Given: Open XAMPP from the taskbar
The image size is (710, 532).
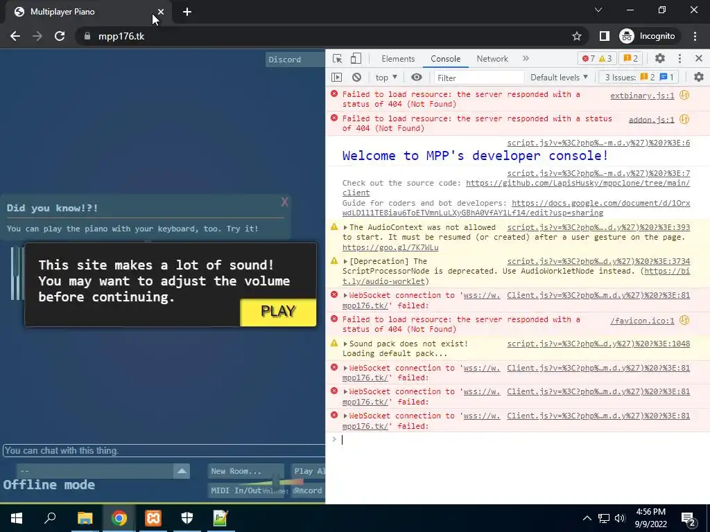Looking at the screenshot, I should coord(153,518).
